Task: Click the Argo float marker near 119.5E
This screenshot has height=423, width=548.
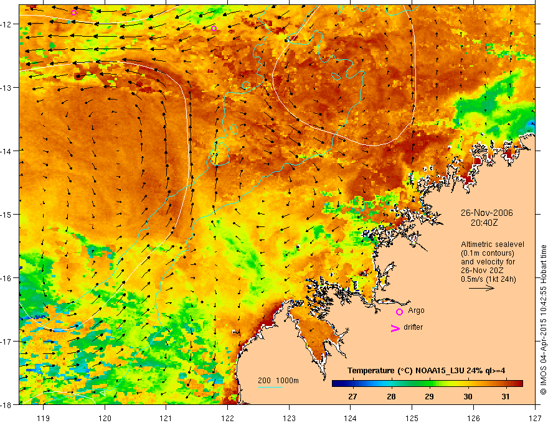Action: click(73, 13)
